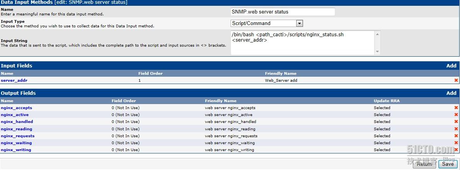
Task: Open the nginx_active output field
Action: (15, 115)
